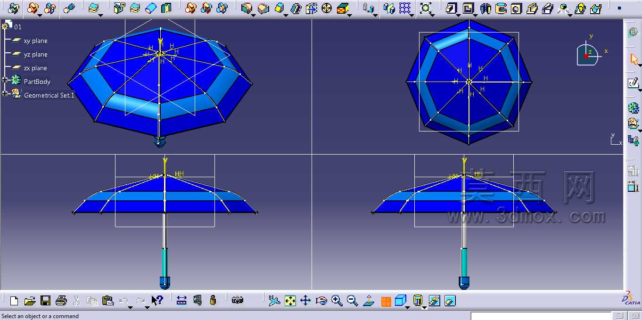Click the Measure Between icon
The width and height of the screenshot is (642, 320).
tap(181, 300)
